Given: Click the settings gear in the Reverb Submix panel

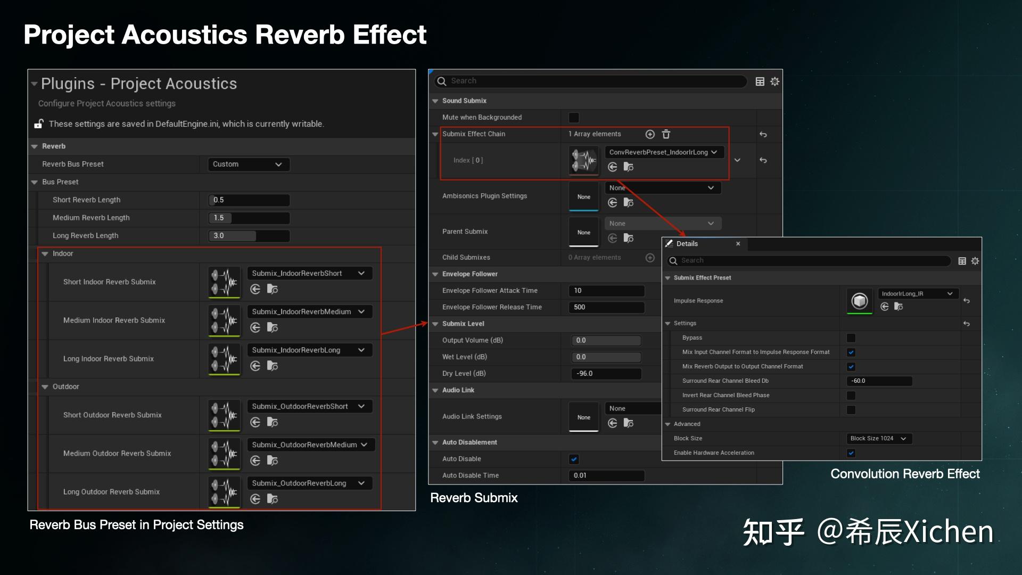Looking at the screenshot, I should [774, 81].
